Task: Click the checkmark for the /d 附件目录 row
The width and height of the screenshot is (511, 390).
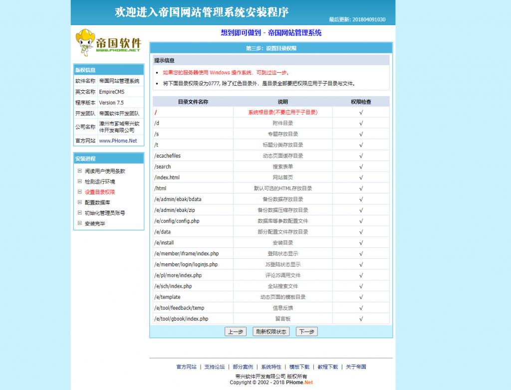Action: click(x=360, y=123)
